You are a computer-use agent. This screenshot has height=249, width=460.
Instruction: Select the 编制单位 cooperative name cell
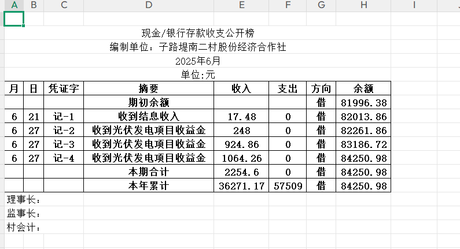click(x=198, y=47)
